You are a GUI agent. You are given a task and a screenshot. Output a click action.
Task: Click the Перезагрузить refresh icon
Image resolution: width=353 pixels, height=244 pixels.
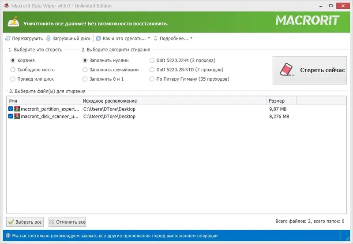[x=8, y=38]
